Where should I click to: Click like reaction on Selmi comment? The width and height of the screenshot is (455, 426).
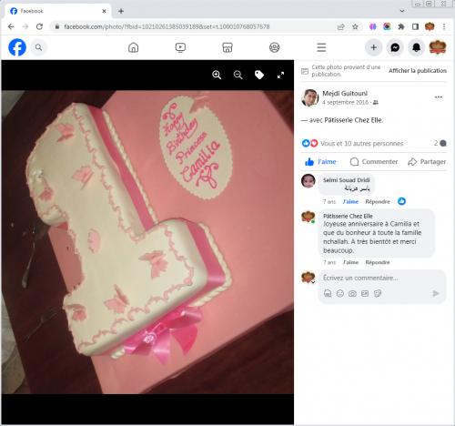click(401, 201)
